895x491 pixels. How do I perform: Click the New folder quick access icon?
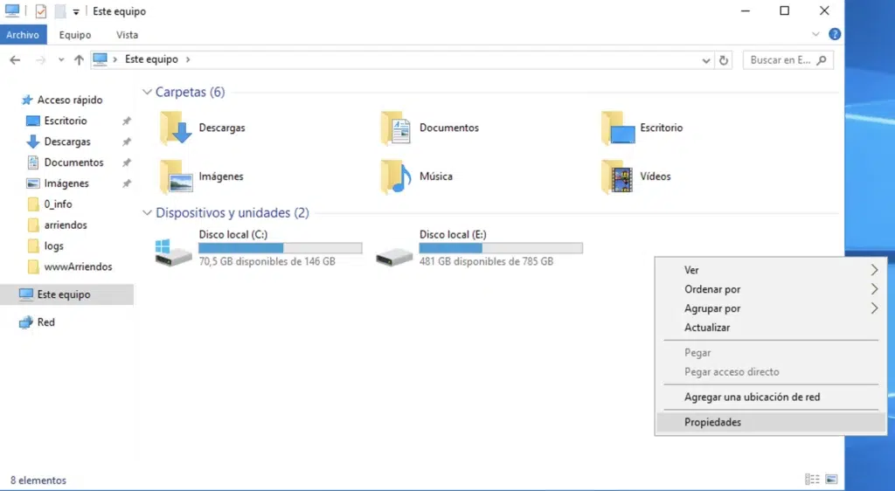coord(60,10)
